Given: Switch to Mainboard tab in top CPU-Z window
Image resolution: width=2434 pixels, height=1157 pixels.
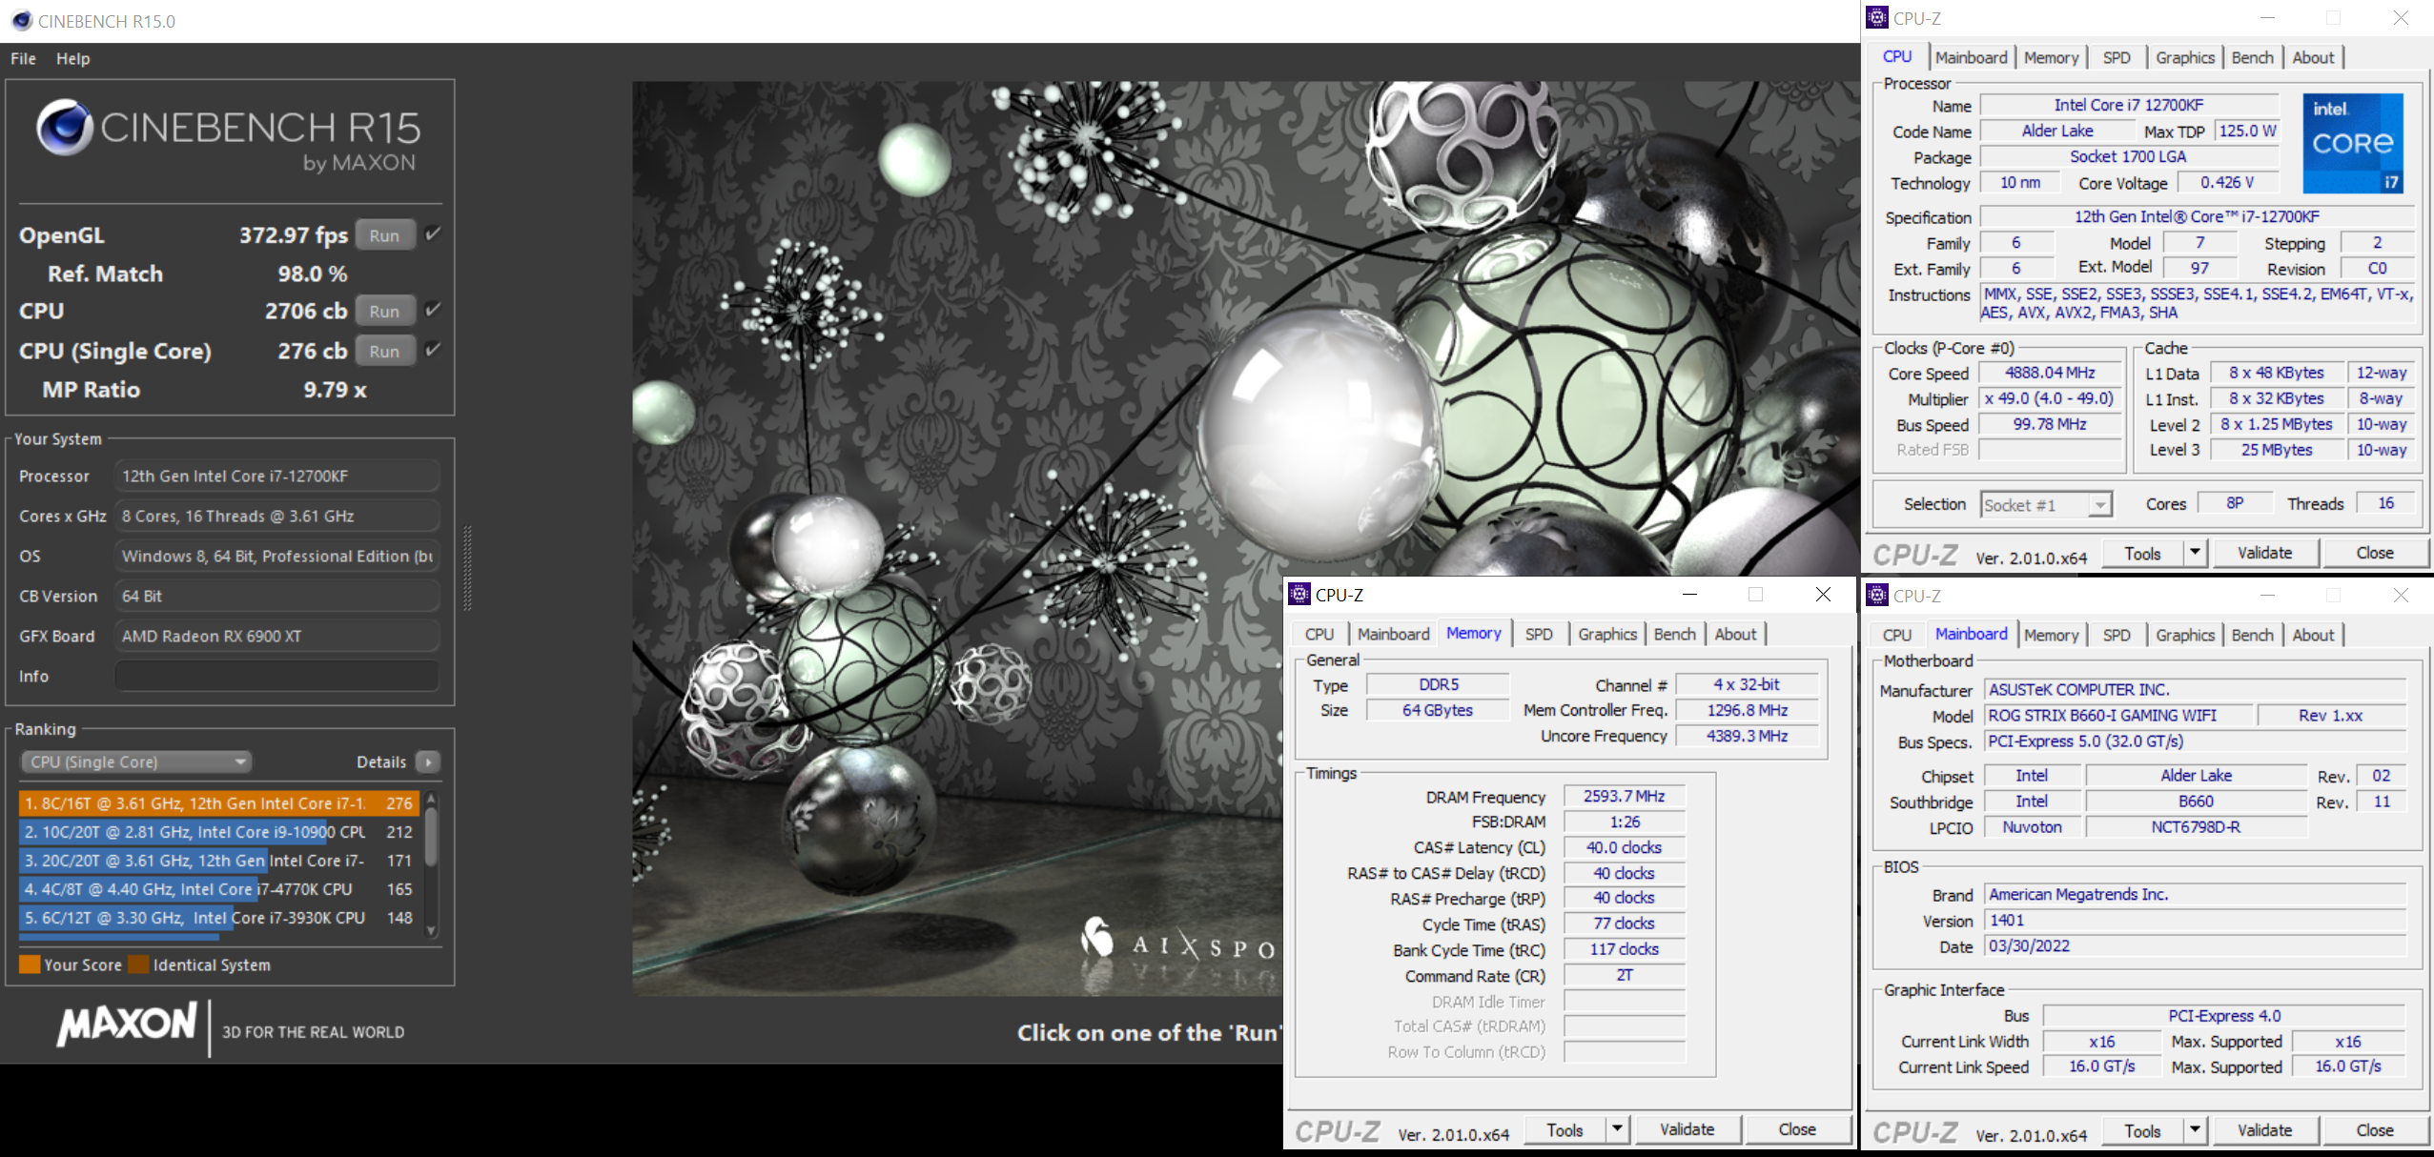Looking at the screenshot, I should [x=1971, y=57].
